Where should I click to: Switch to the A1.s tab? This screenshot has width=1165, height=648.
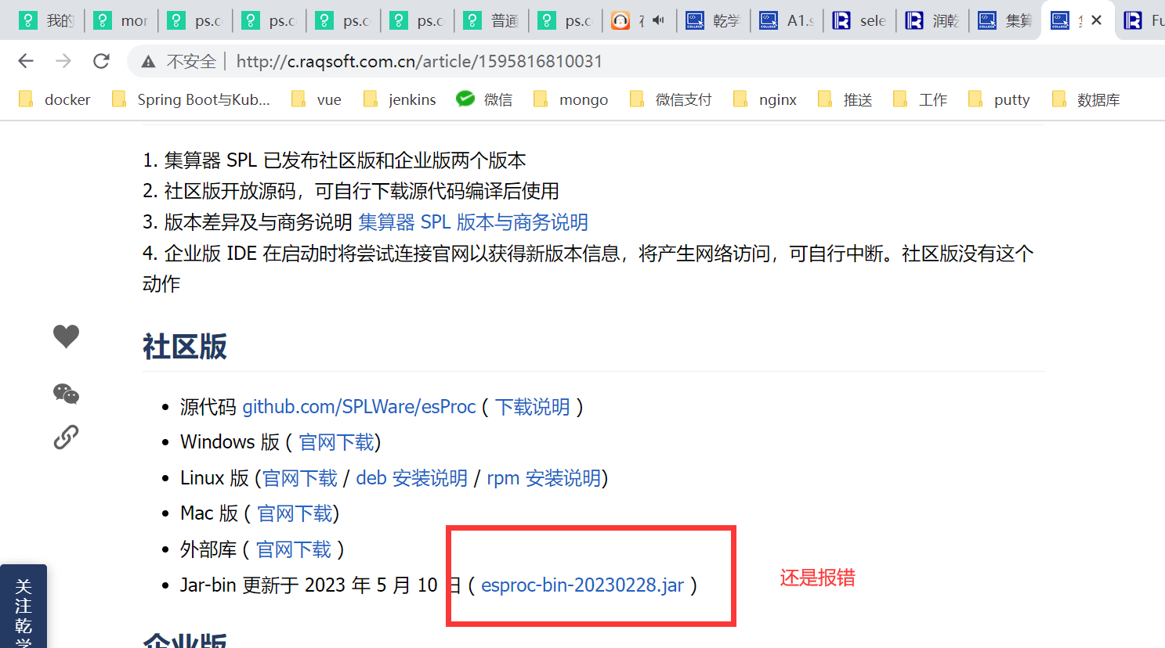787,20
